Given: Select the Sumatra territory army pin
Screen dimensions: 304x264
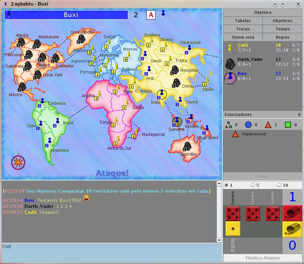Looking at the screenshot, I should pyautogui.click(x=177, y=122).
